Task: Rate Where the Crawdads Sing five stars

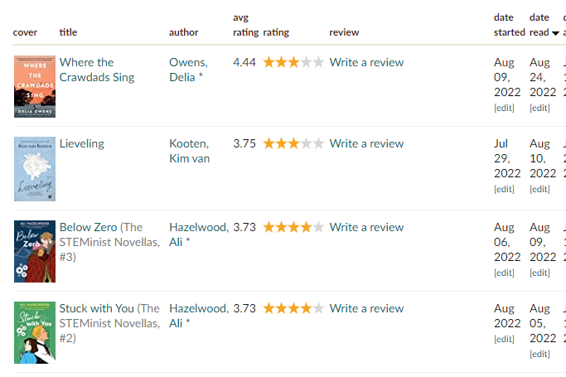Action: tap(318, 62)
